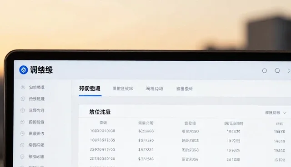Select the second row's timestamp cell
The image size is (291, 167).
[102, 140]
